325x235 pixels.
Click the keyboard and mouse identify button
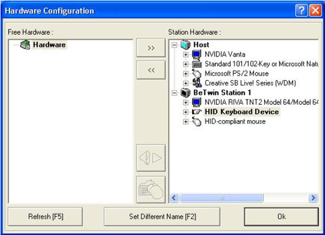pyautogui.click(x=151, y=190)
